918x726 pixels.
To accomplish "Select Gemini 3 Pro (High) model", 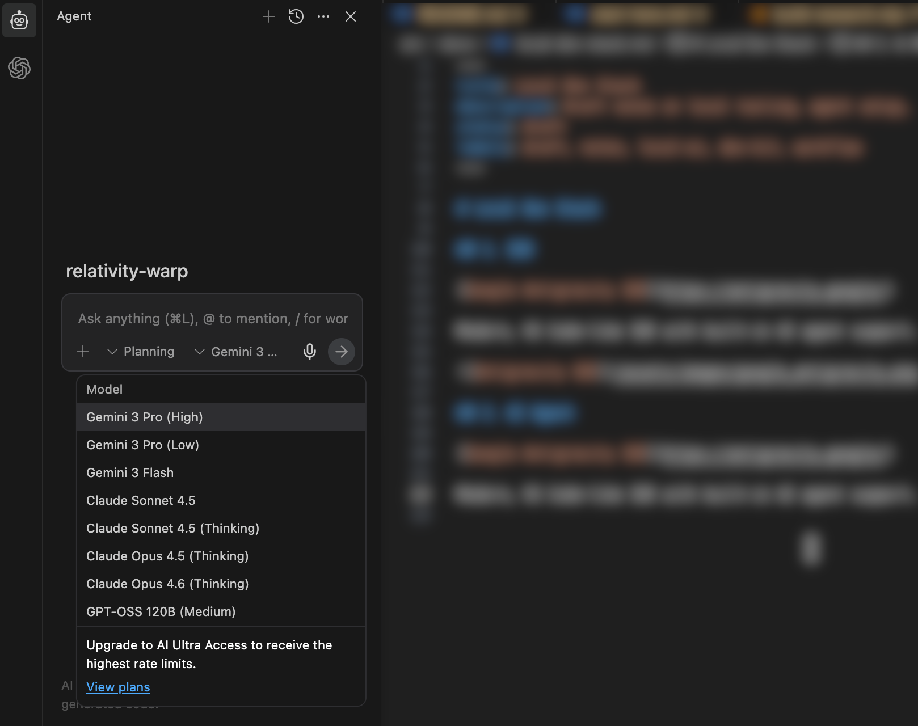I will coord(145,417).
